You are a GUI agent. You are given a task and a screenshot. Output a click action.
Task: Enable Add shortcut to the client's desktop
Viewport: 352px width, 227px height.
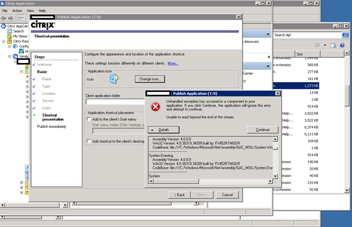pos(89,141)
